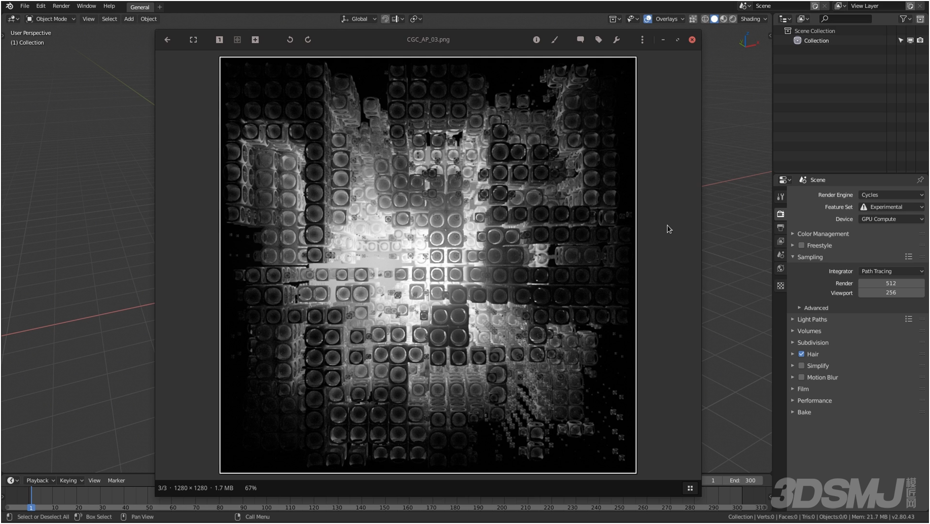Toggle fullscreen in the image viewer

pos(193,40)
